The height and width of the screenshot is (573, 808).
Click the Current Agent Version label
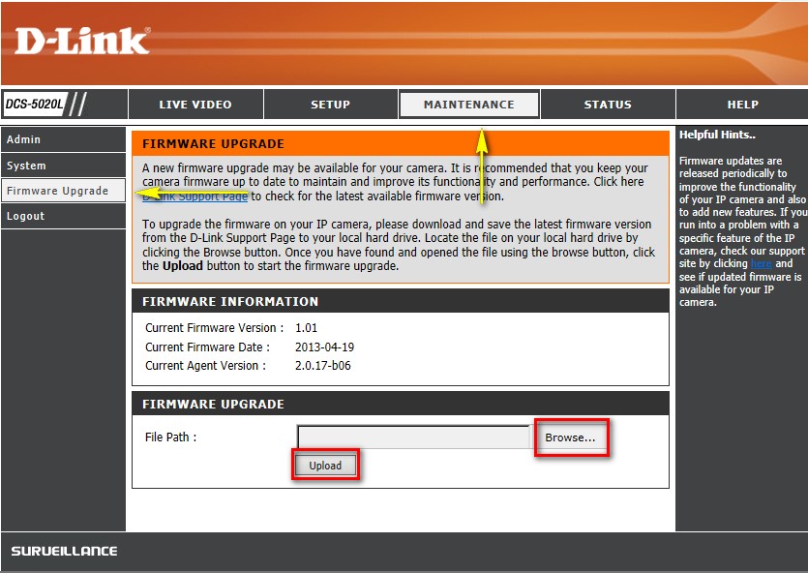205,365
